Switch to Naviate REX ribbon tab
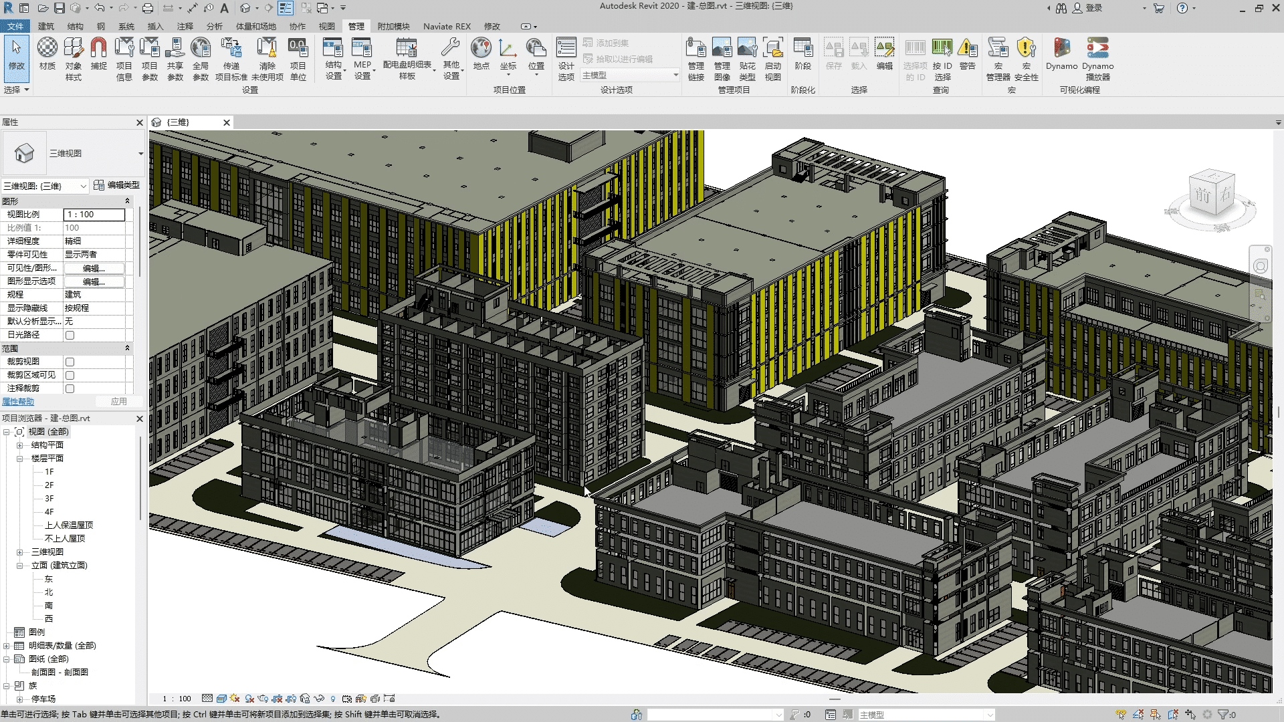1284x722 pixels. coord(447,26)
